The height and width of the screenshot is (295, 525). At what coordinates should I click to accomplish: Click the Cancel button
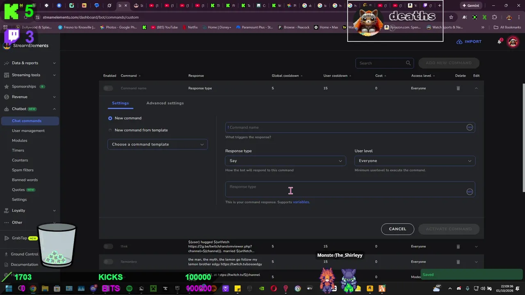tap(397, 229)
